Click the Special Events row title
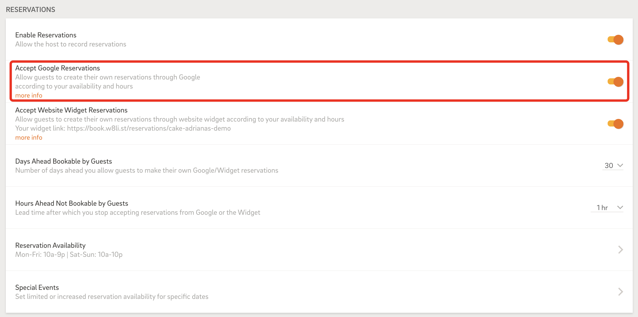The width and height of the screenshot is (638, 317). [x=37, y=287]
